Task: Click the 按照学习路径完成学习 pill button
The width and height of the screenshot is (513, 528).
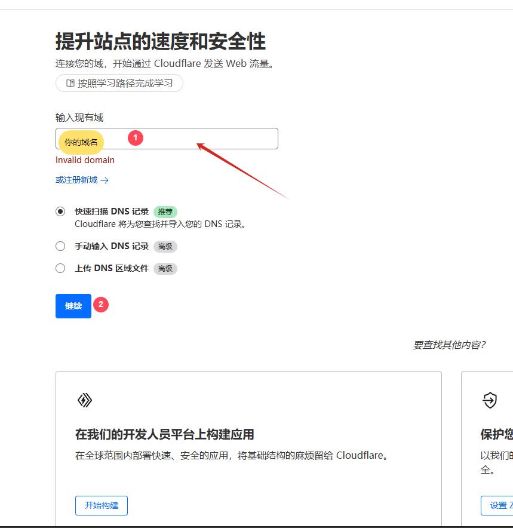Action: [119, 83]
